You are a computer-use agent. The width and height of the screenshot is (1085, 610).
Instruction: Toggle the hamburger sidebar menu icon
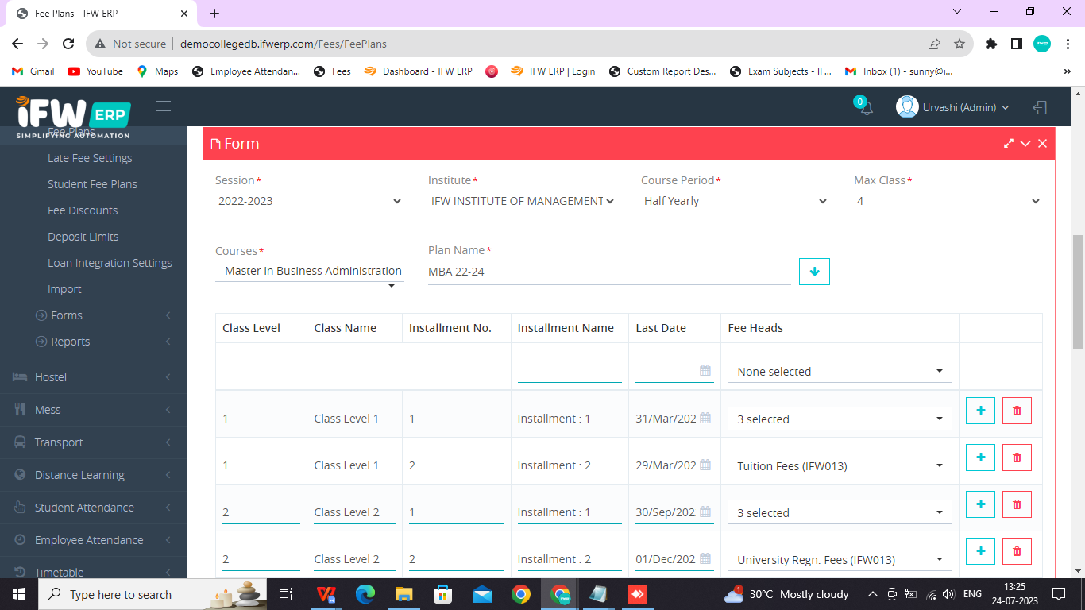point(163,106)
